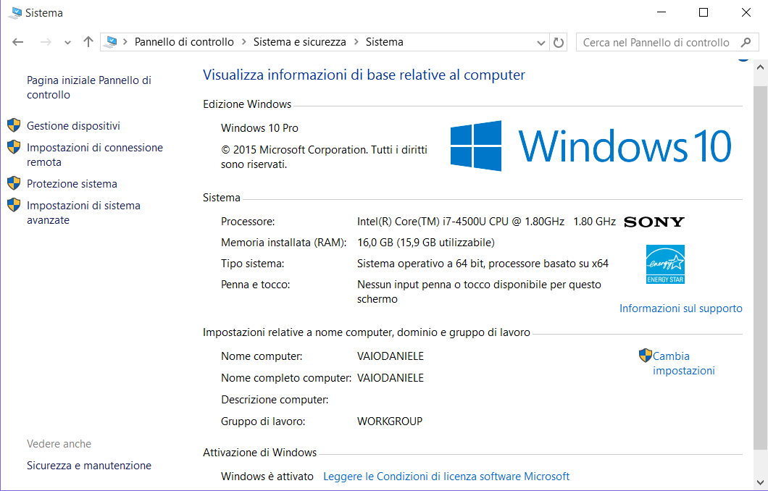The image size is (768, 491).
Task: Open Sicurezza e manutenzione
Action: [x=89, y=466]
